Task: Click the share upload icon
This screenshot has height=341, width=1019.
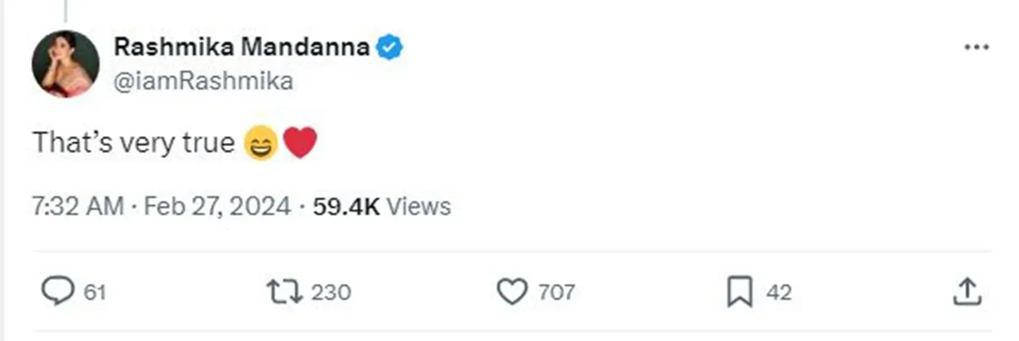Action: tap(967, 292)
